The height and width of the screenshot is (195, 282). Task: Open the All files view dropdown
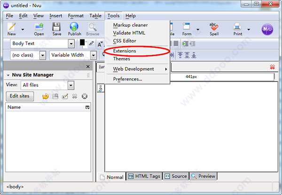click(71, 85)
